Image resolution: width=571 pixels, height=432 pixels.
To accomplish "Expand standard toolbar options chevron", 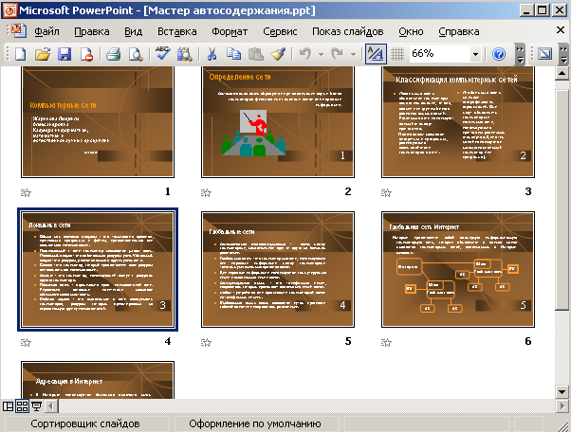I will (521, 54).
